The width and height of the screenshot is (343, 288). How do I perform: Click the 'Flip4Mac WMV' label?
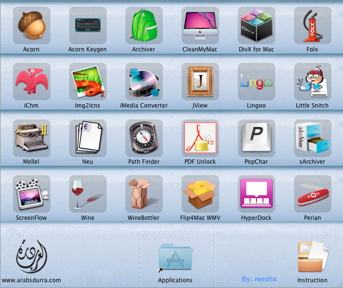(200, 218)
